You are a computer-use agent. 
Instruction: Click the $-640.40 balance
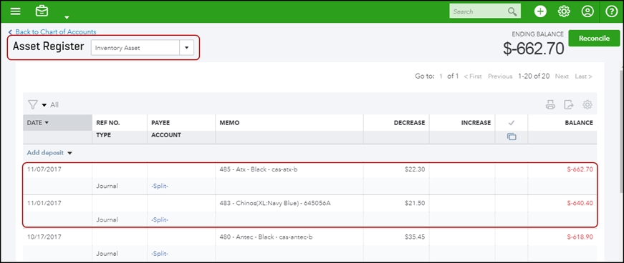(x=580, y=203)
